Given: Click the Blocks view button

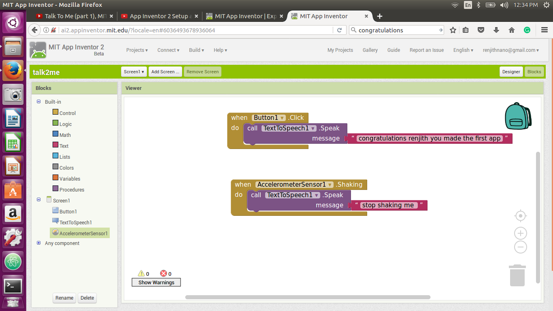Looking at the screenshot, I should pyautogui.click(x=534, y=72).
